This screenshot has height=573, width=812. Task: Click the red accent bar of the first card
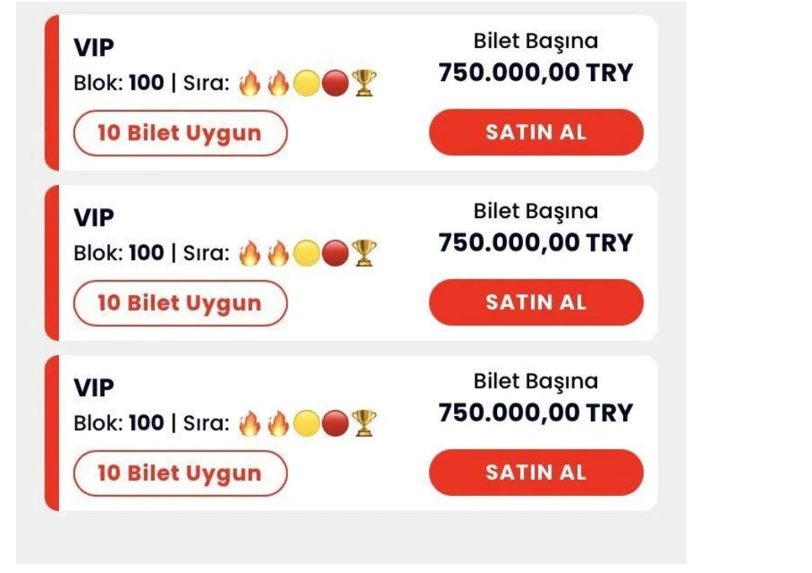point(52,93)
